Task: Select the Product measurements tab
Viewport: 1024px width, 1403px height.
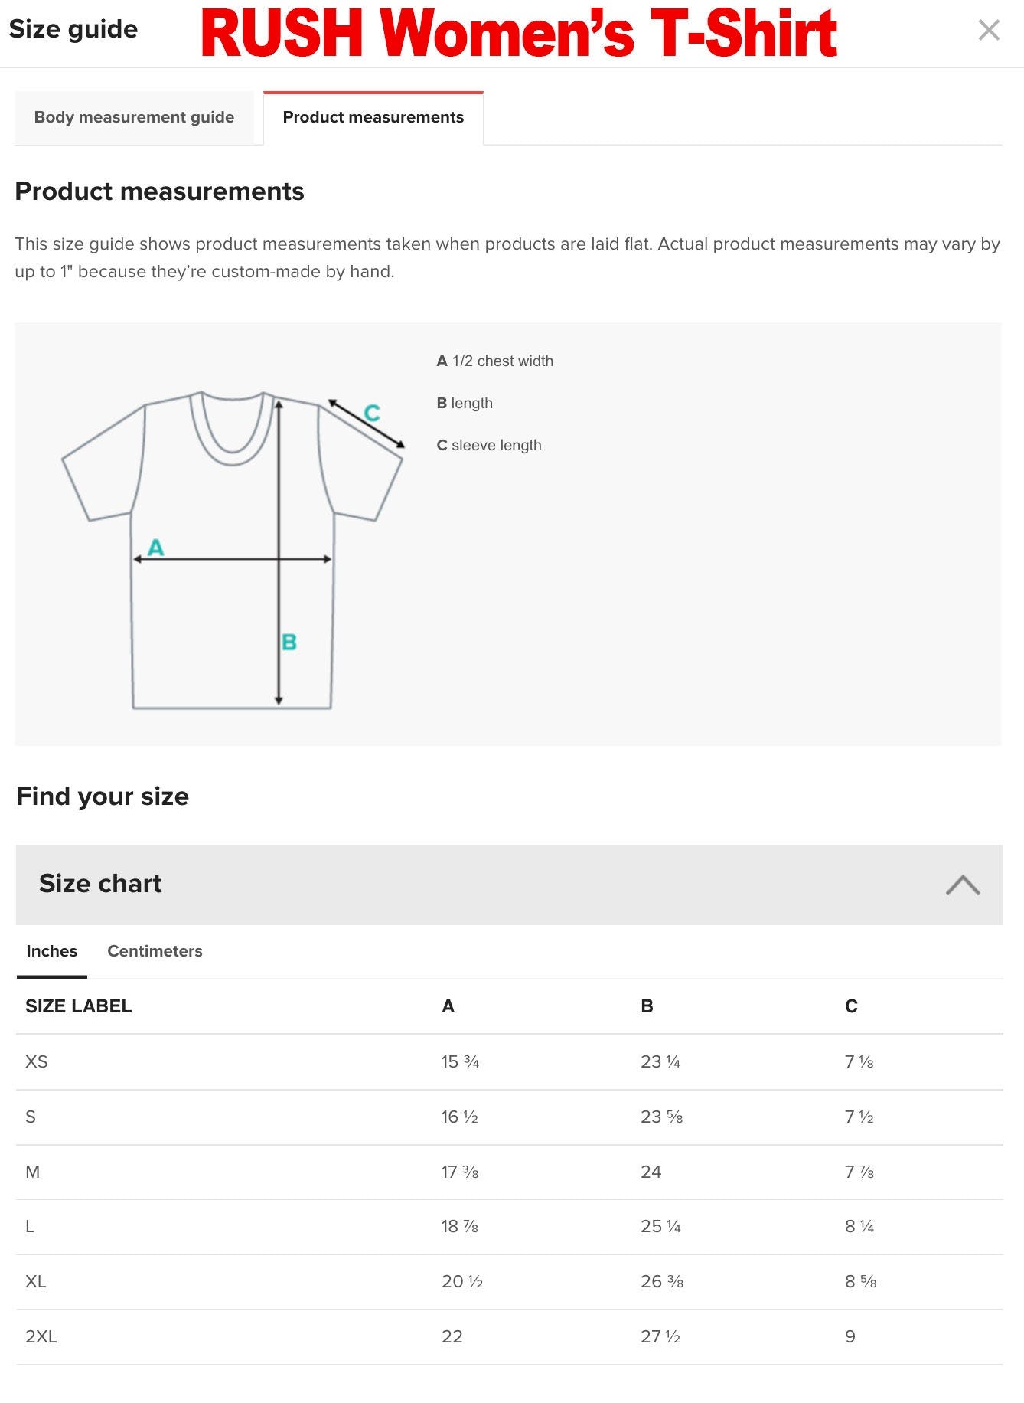Action: coord(373,116)
